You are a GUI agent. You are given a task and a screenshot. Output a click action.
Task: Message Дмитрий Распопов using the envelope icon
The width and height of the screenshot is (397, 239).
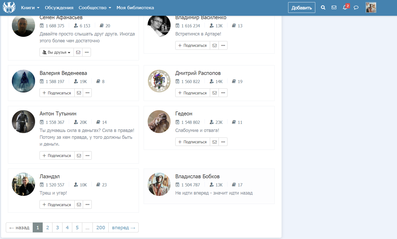(215, 93)
